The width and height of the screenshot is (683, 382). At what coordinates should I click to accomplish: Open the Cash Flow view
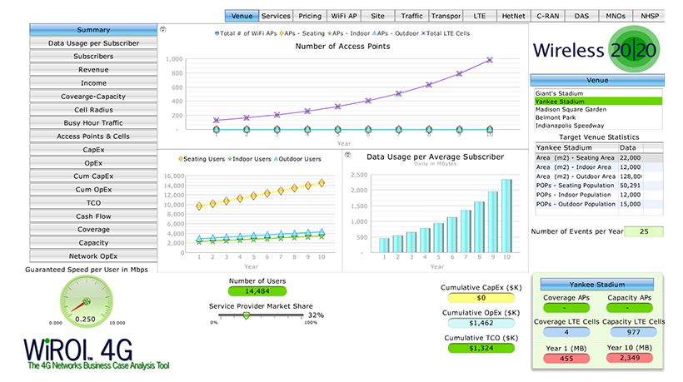93,216
